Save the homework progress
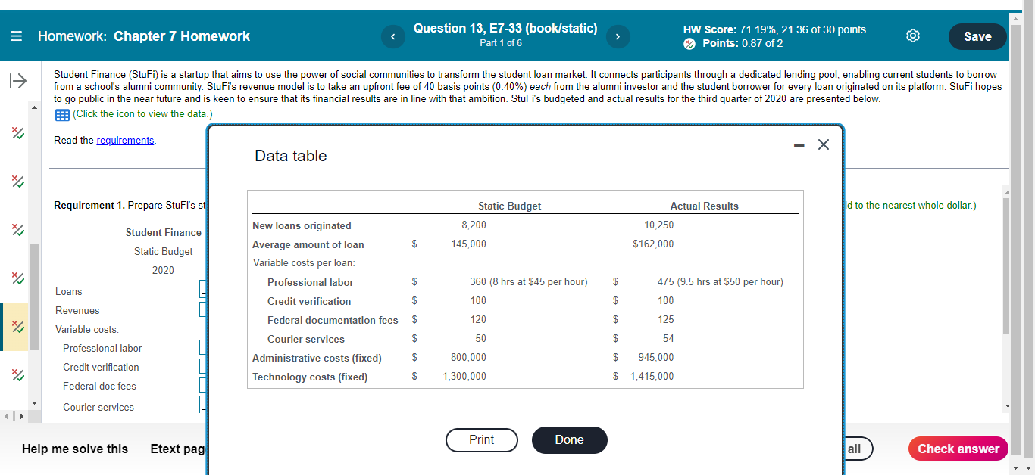 977,36
